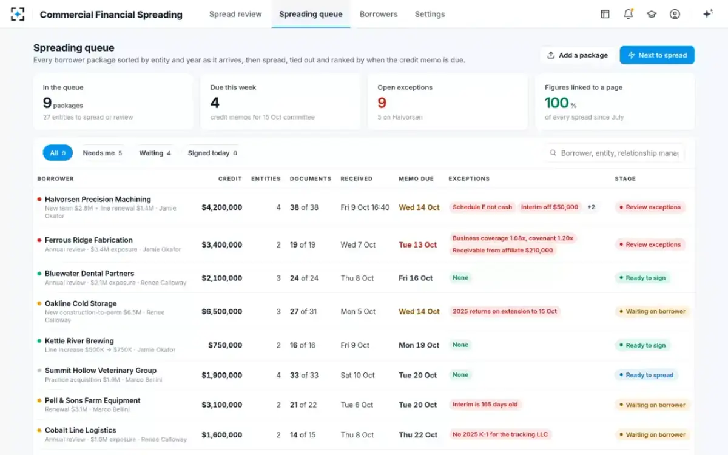Click Ready to spread stage for Summit Hollow

point(646,375)
